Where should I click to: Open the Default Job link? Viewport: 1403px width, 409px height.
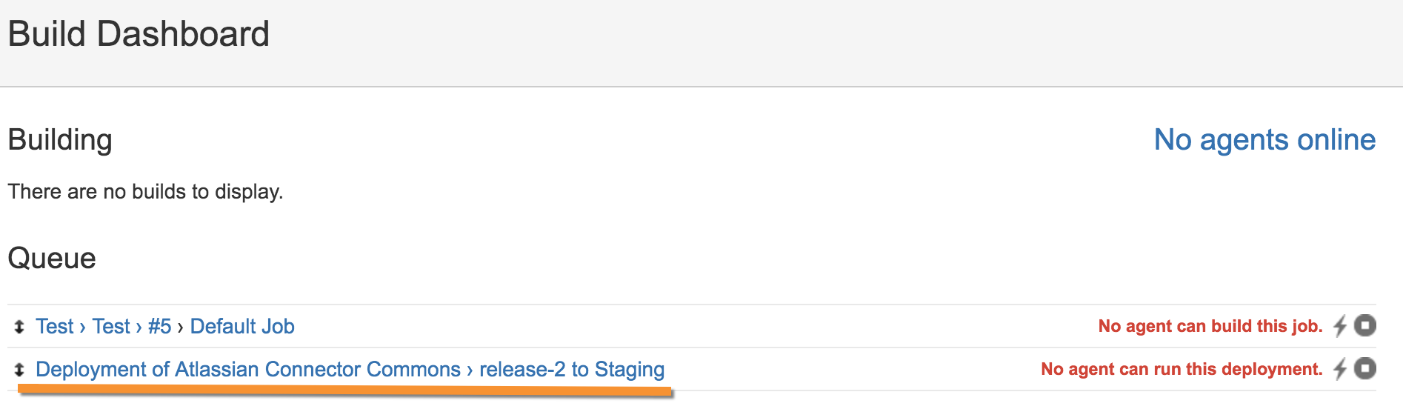pyautogui.click(x=242, y=326)
